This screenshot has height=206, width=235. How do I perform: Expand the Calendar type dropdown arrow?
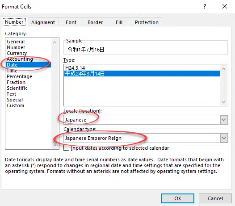224,138
